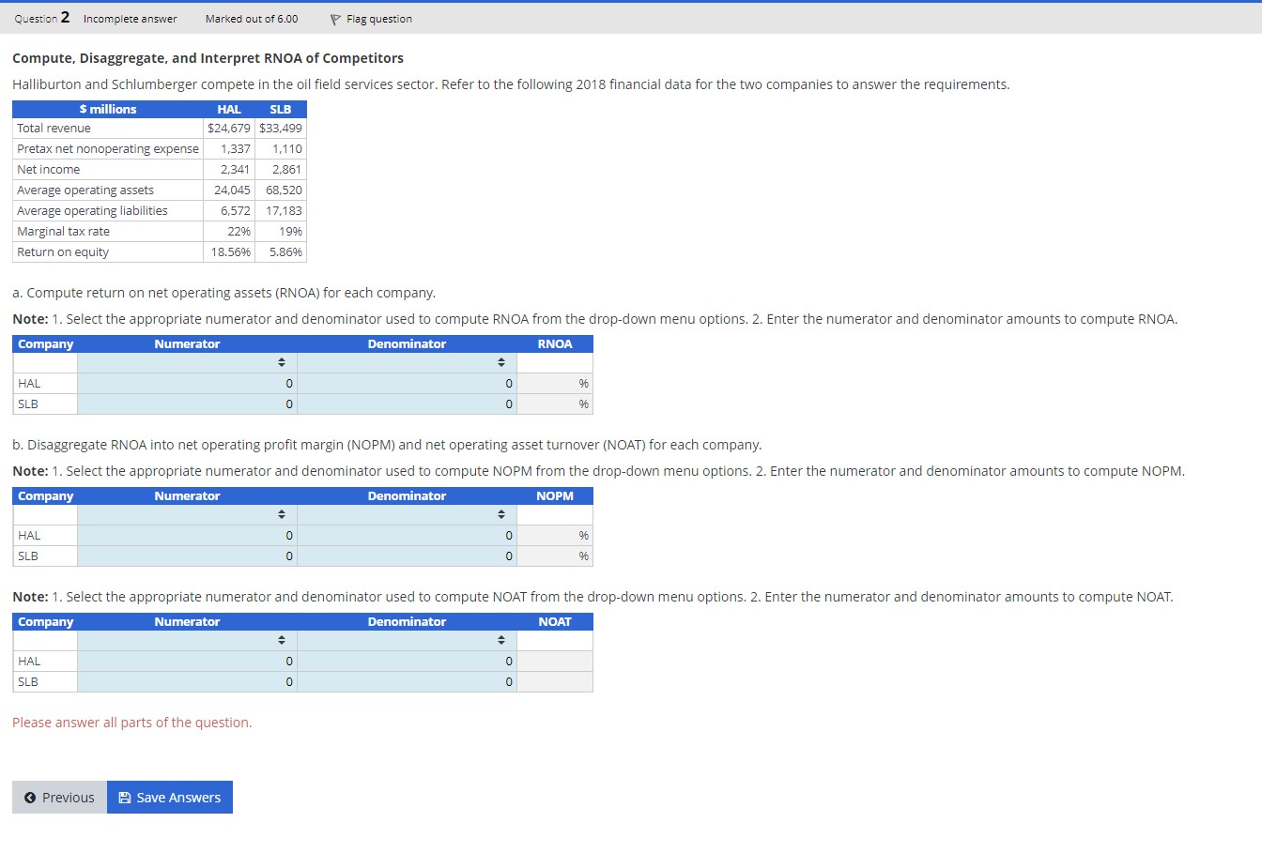Open the NOAT Numerator dropdown arrow icon
The width and height of the screenshot is (1262, 868).
(283, 640)
